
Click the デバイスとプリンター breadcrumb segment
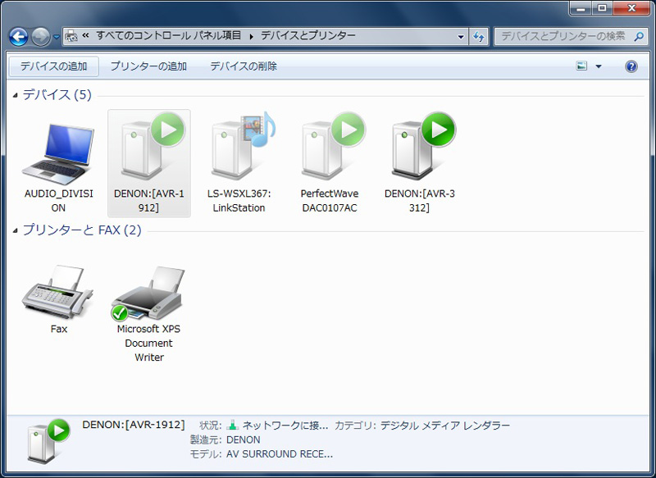pos(307,36)
